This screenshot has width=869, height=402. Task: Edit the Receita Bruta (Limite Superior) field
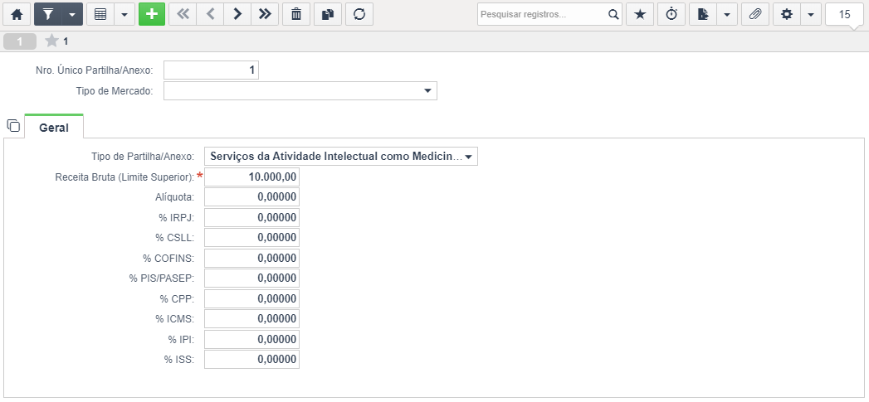click(251, 177)
